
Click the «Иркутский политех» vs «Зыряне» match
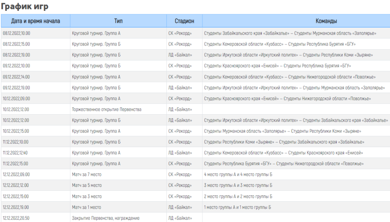[288, 55]
